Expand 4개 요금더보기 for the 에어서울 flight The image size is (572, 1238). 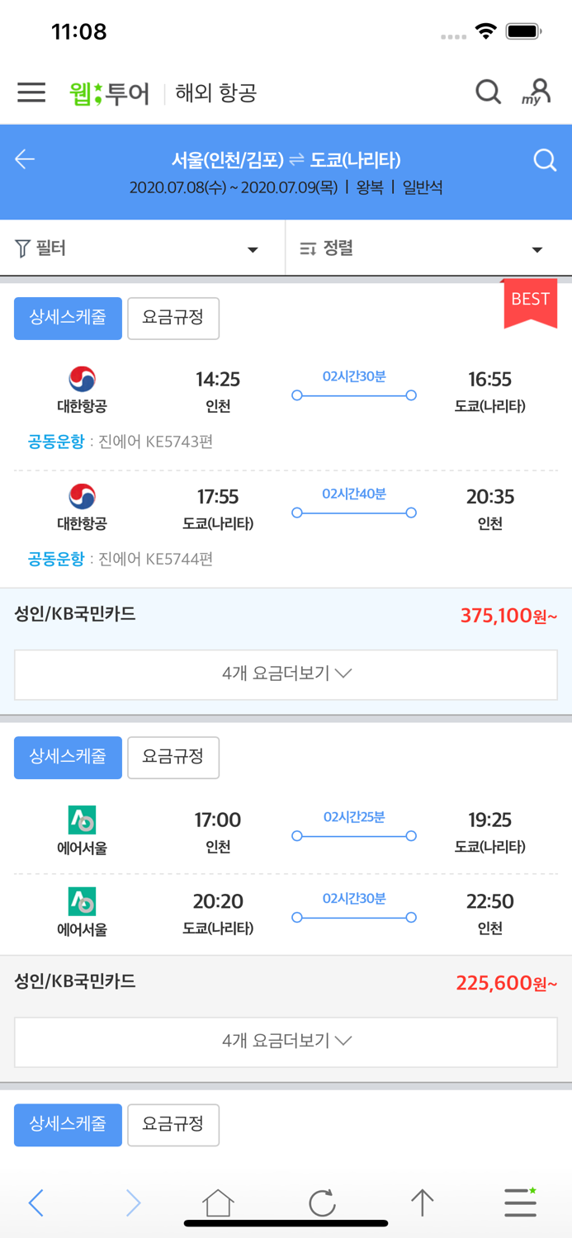click(x=286, y=1042)
